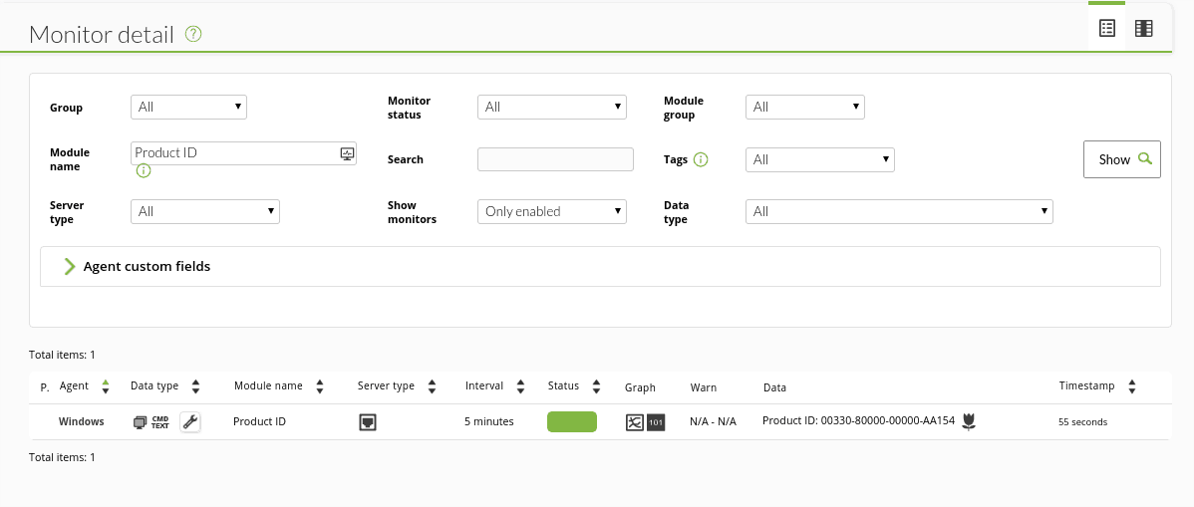Switch to the split columns view tab

(x=1144, y=28)
